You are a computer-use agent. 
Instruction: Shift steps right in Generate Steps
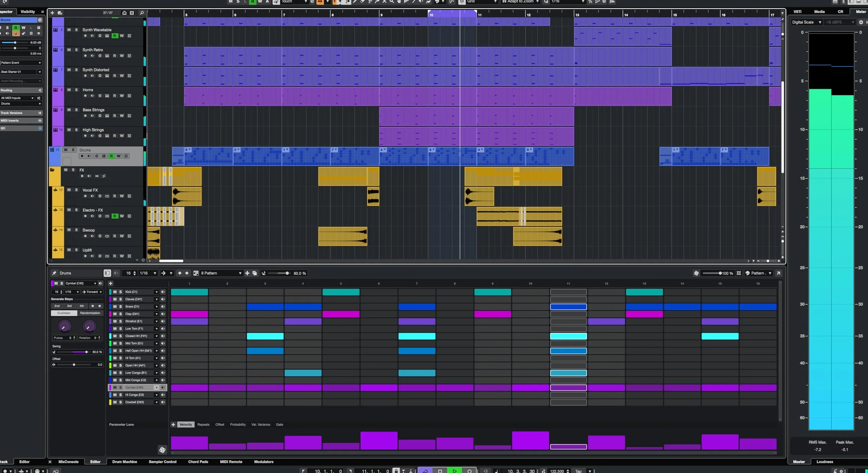click(100, 306)
